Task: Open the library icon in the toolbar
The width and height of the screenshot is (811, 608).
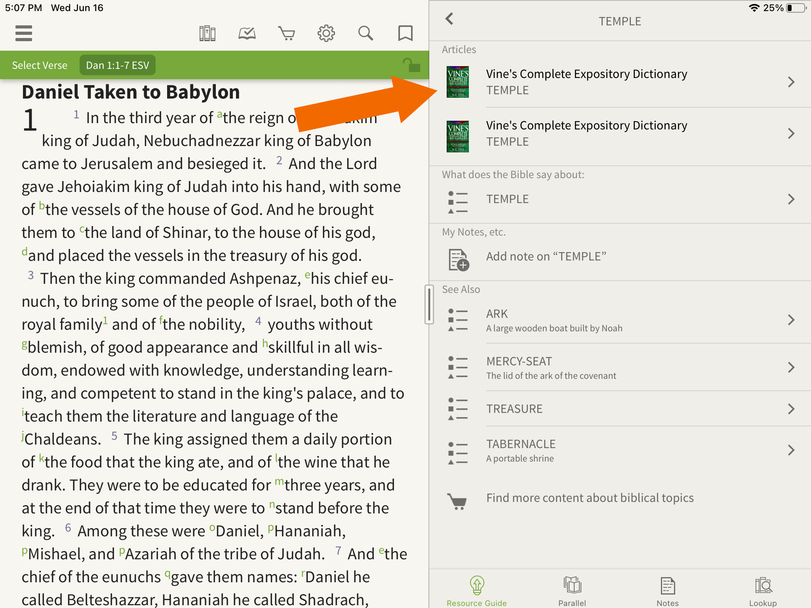Action: coord(207,33)
